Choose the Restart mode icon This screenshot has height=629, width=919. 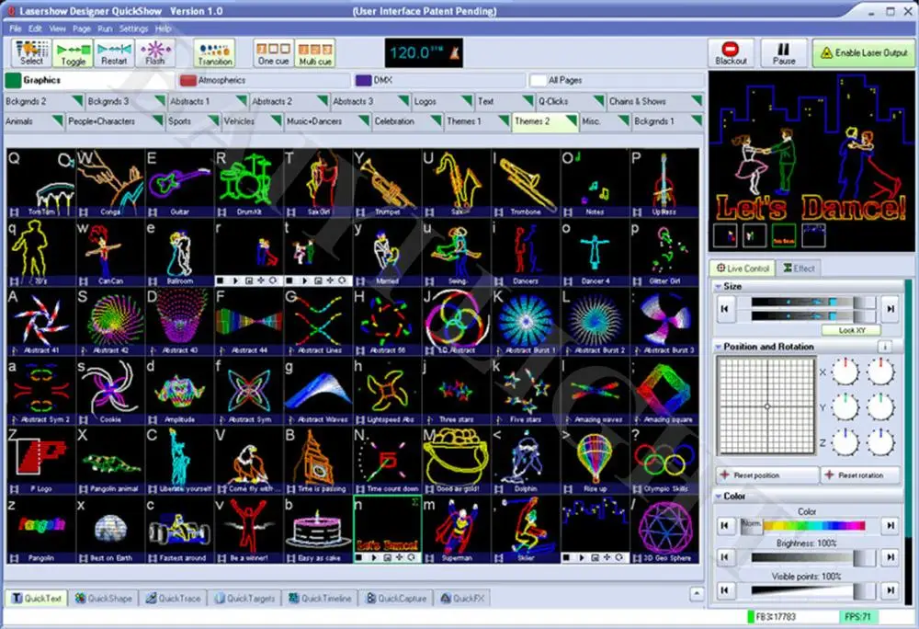(114, 52)
